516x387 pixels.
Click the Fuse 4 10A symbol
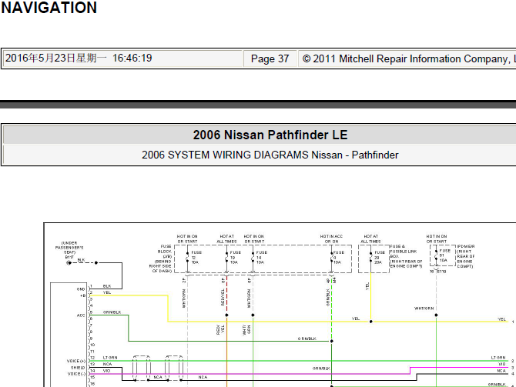tap(330, 256)
